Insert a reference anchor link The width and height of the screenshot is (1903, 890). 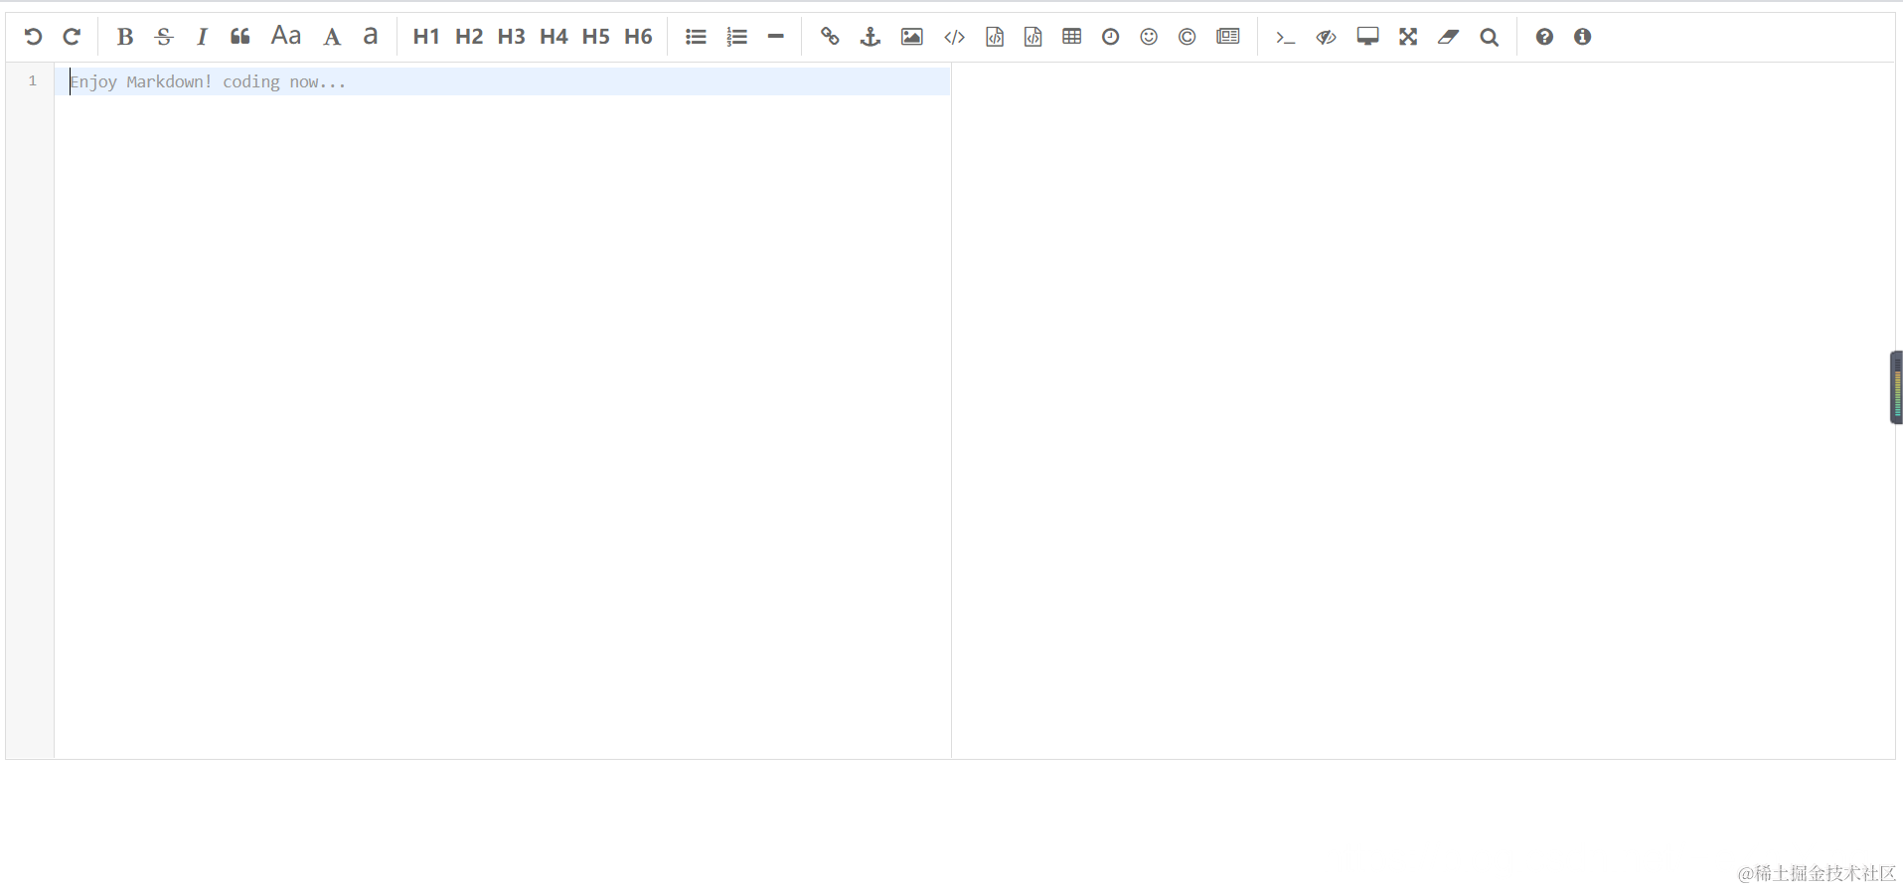click(871, 37)
